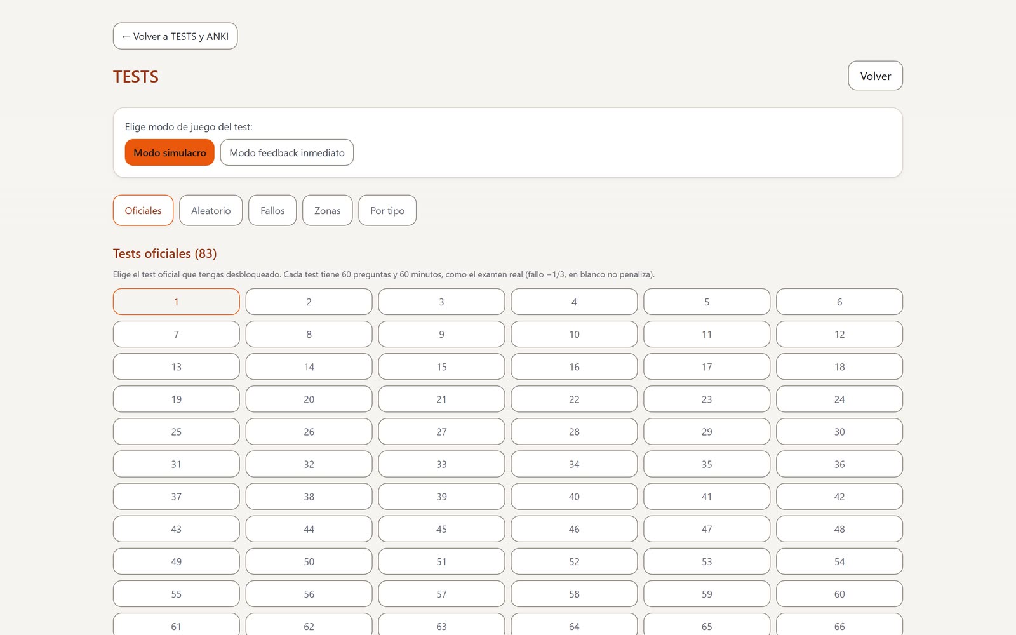Screen dimensions: 1016x635
Task: Select official test 6
Action: tap(839, 302)
